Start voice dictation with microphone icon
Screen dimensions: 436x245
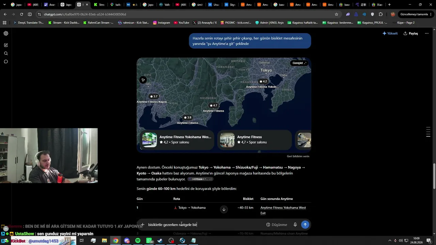click(295, 225)
